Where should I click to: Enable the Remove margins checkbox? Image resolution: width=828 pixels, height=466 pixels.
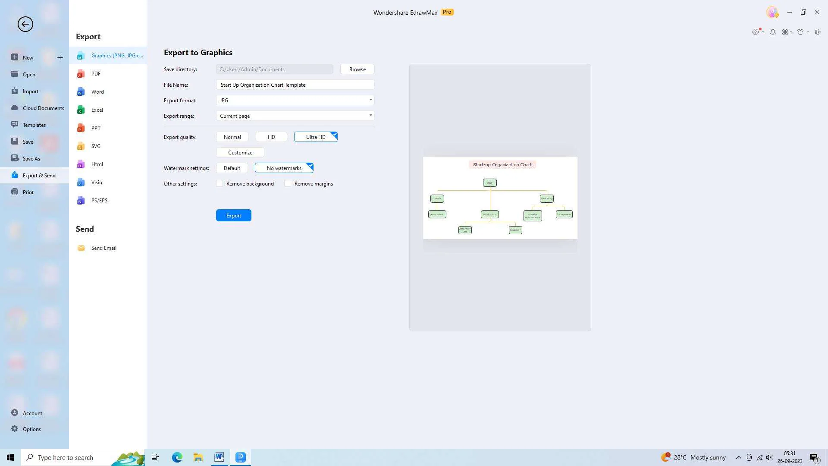(x=288, y=183)
